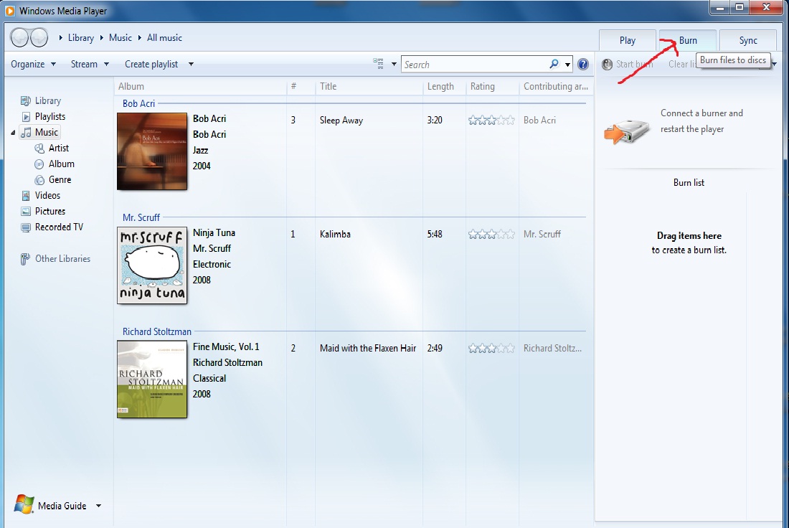Sort by the track number # column header

pyautogui.click(x=301, y=86)
